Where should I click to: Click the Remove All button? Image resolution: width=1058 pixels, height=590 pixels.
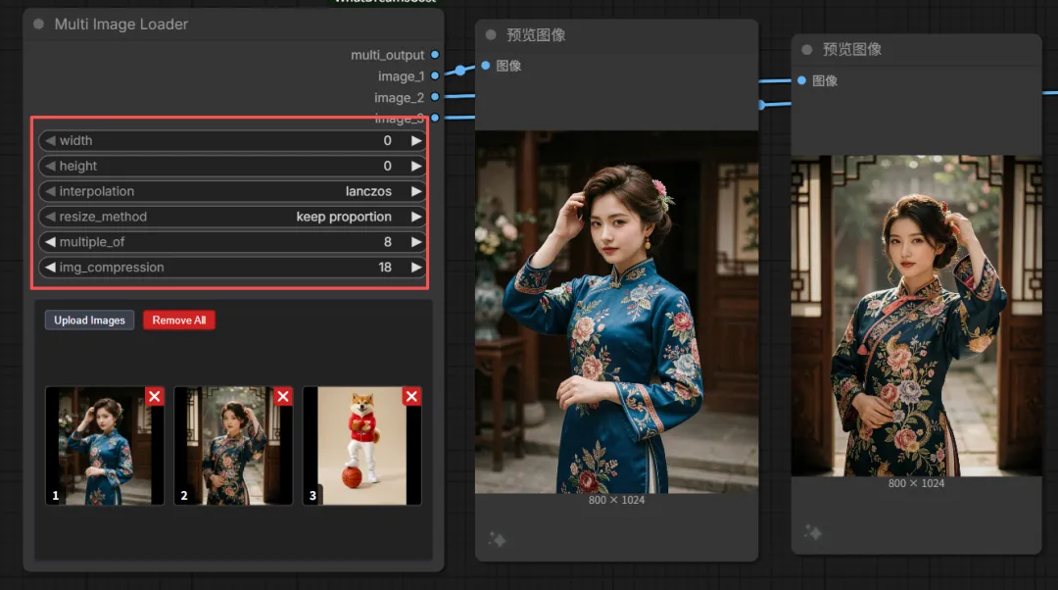point(179,320)
